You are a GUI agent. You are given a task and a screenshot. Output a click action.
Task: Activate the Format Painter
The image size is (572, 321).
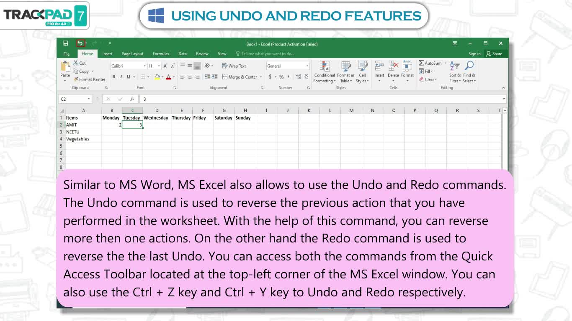pos(89,79)
